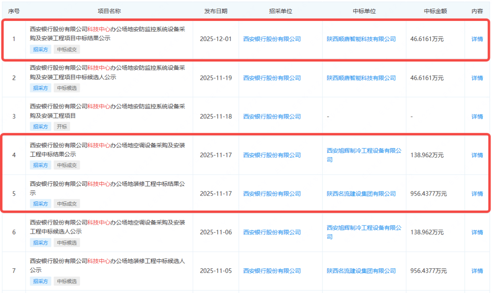Select the 序号 column header
Viewport: 492px width, 293px height.
(x=12, y=10)
